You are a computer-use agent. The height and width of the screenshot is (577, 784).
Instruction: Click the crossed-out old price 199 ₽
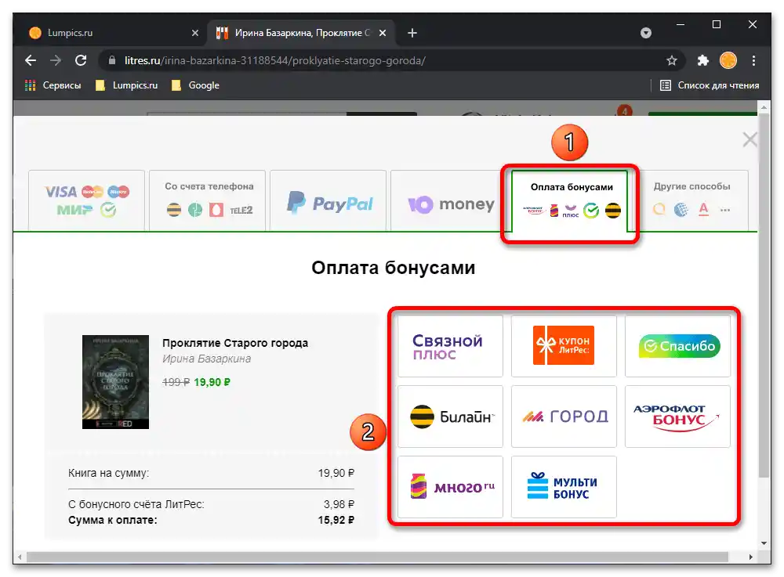(176, 382)
